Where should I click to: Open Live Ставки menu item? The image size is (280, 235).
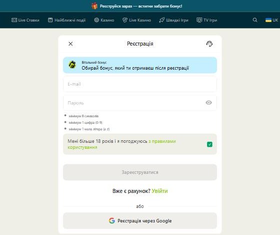point(25,20)
